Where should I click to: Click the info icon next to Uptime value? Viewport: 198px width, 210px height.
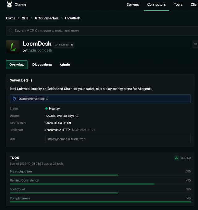point(77,116)
